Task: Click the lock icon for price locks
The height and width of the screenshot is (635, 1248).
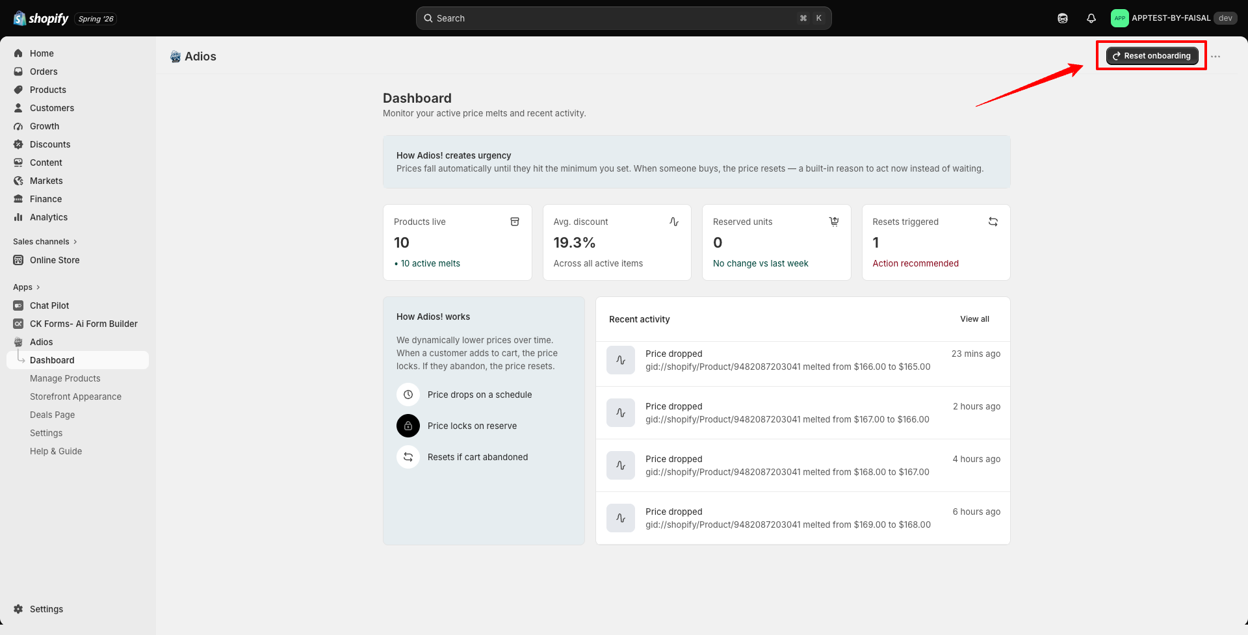Action: (408, 426)
